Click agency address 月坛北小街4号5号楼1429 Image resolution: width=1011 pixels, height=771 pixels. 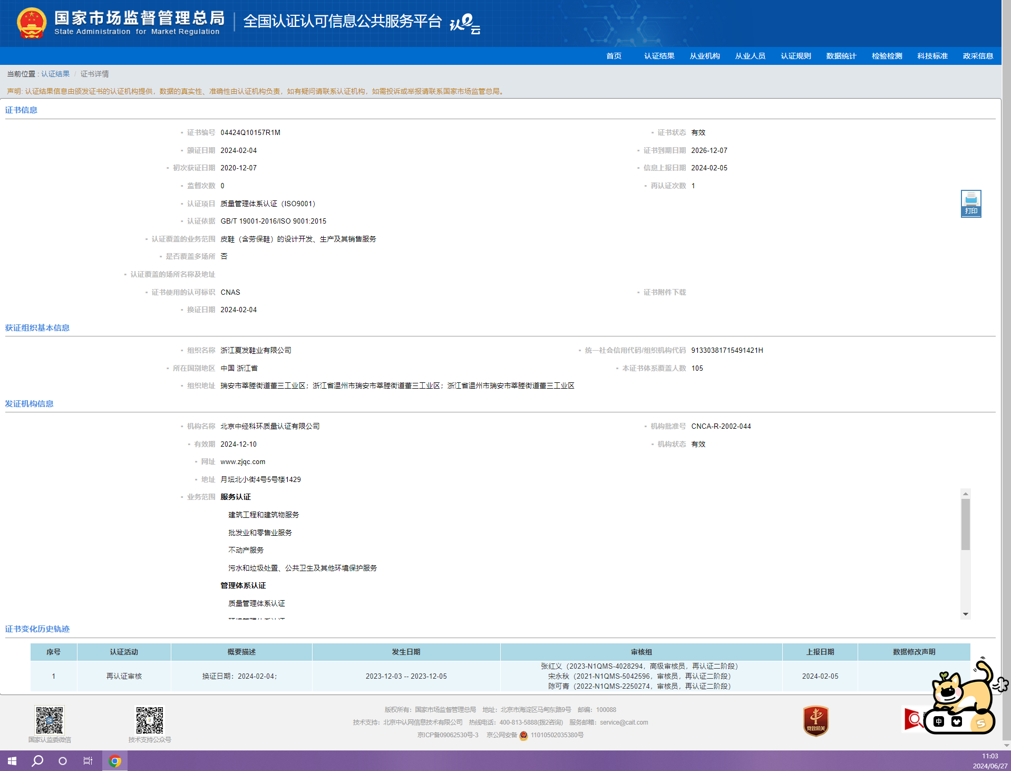click(260, 479)
